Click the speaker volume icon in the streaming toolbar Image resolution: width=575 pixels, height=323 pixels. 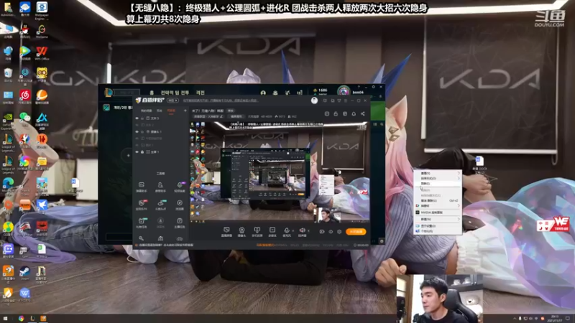[x=302, y=230]
